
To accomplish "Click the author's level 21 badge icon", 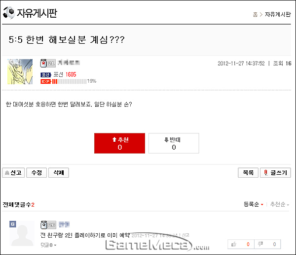I will [x=48, y=64].
